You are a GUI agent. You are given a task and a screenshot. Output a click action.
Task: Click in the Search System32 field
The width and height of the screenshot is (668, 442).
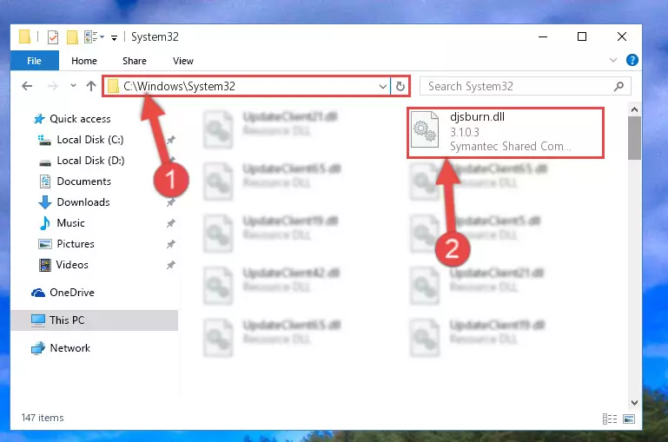[518, 87]
